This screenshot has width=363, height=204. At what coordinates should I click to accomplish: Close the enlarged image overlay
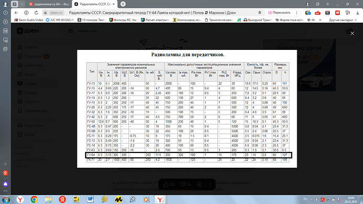(352, 33)
